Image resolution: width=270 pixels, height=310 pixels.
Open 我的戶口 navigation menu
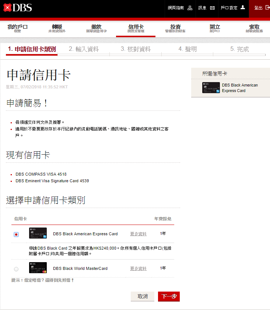(17, 28)
